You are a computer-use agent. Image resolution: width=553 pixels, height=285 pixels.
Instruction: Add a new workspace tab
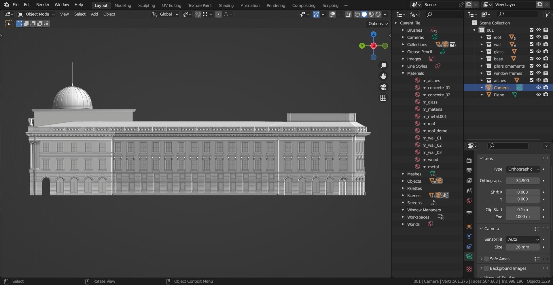coord(346,5)
